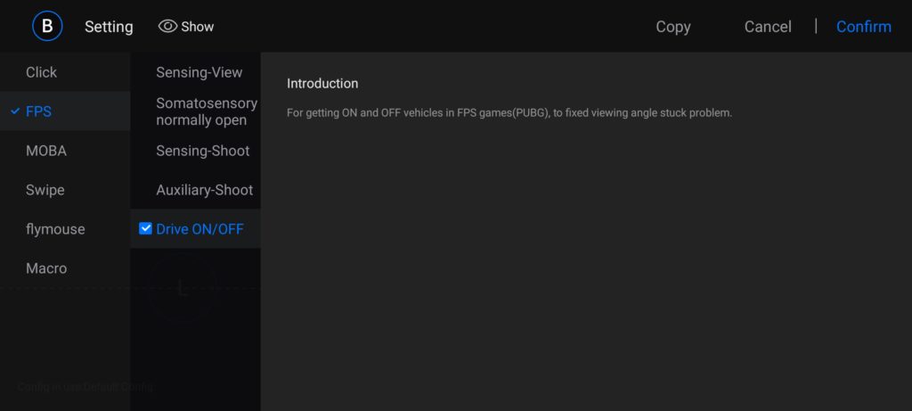
Task: Click the circular B logo icon
Action: click(47, 27)
